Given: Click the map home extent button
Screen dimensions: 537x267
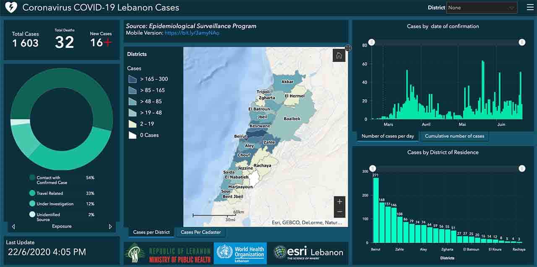Looking at the screenshot, I should (x=339, y=56).
